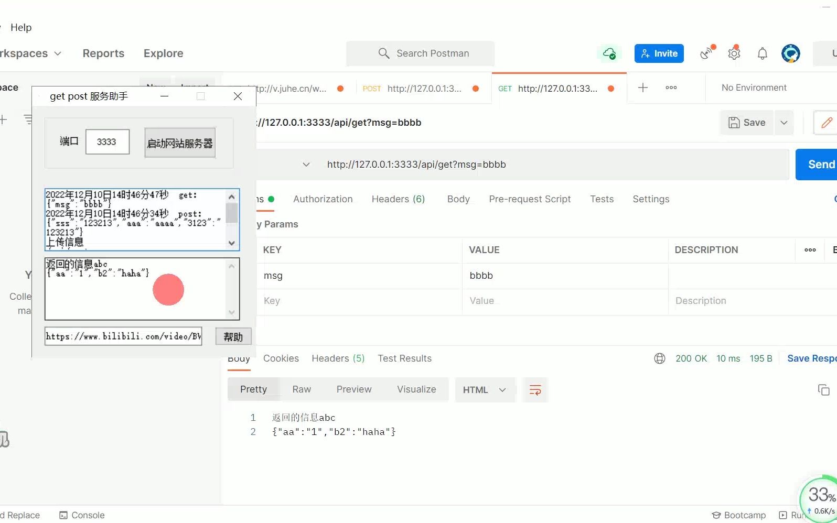Select the Raw response view tab
The width and height of the screenshot is (837, 523).
[302, 389]
